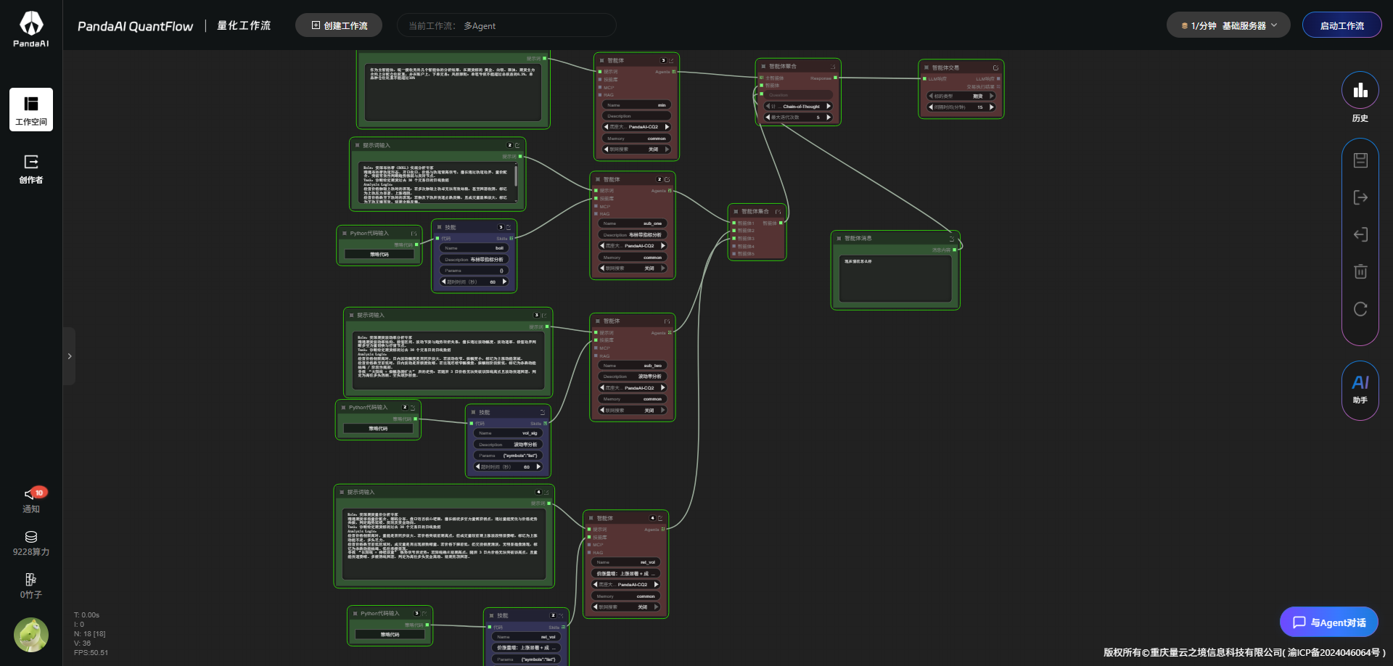This screenshot has width=1393, height=666.
Task: Click the edit icon on 智能体交易 node
Action: (x=995, y=67)
